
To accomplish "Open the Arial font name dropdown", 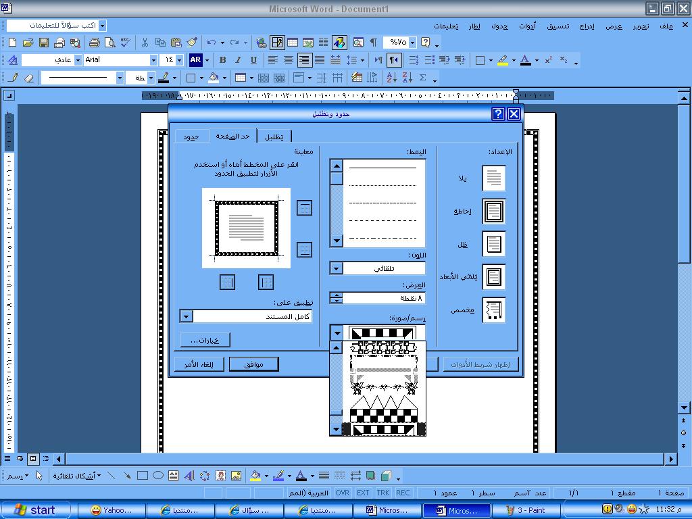I will (153, 60).
